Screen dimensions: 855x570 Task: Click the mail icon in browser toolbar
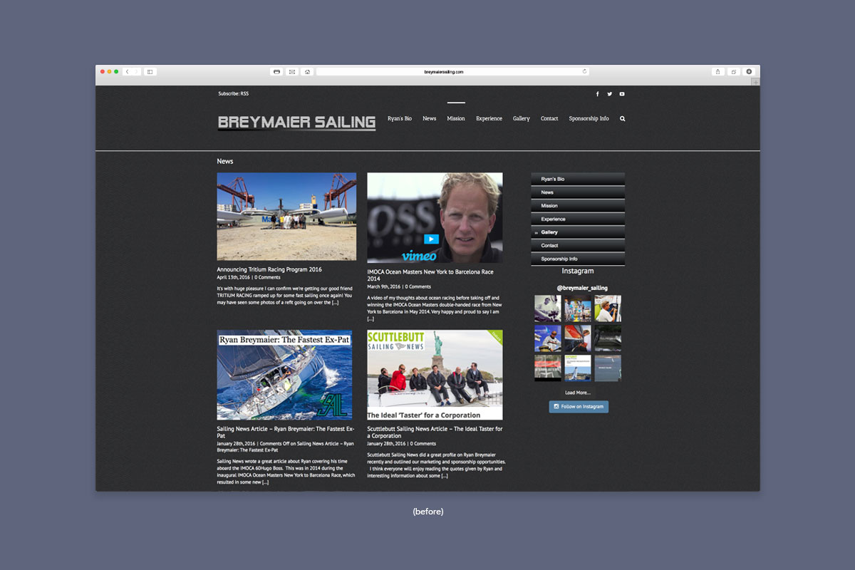pos(291,72)
